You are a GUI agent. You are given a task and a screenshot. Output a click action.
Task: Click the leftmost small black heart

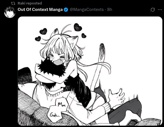[38, 39]
